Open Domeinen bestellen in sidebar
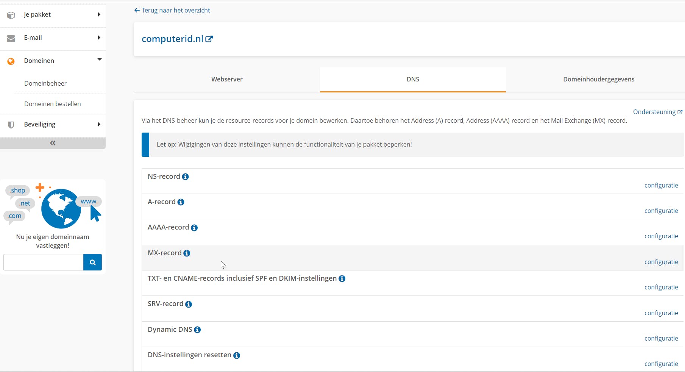The width and height of the screenshot is (685, 372). pos(53,104)
